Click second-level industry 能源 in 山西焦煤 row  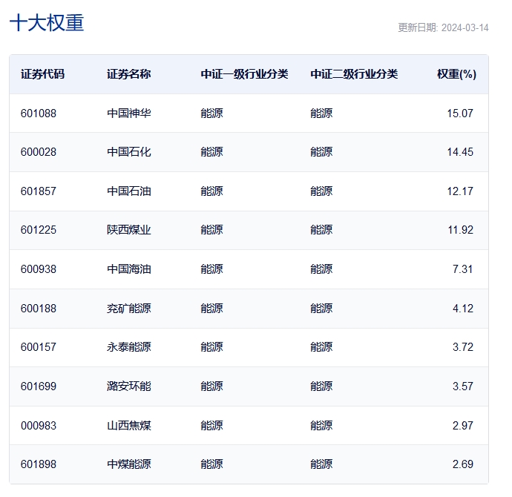(x=321, y=425)
